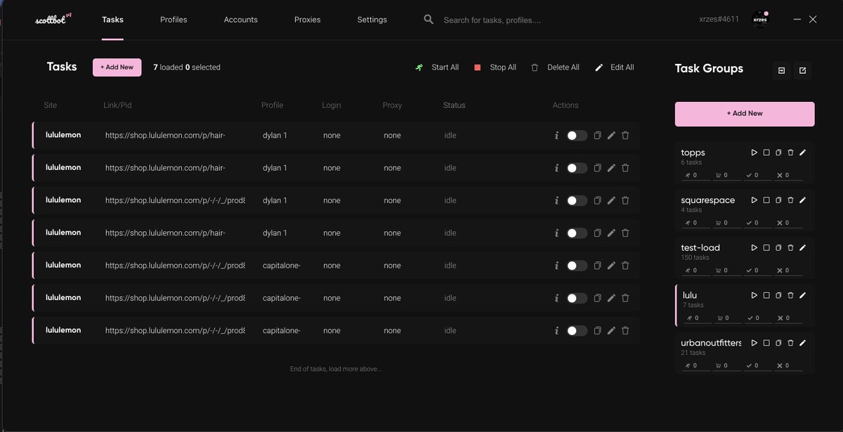The height and width of the screenshot is (432, 843).
Task: Go to the Accounts tab
Action: [241, 20]
